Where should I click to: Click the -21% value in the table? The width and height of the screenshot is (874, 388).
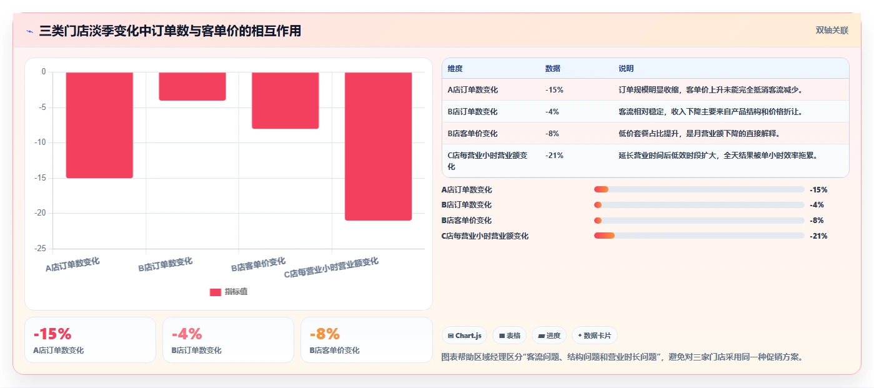pyautogui.click(x=554, y=155)
